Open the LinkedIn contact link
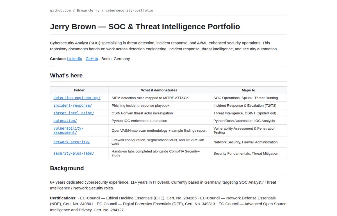 click(74, 59)
